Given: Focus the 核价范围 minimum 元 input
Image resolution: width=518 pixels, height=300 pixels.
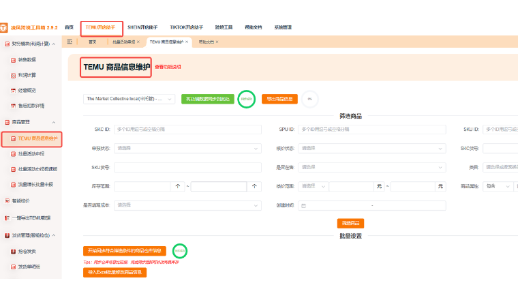Looking at the screenshot, I should click(x=351, y=186).
